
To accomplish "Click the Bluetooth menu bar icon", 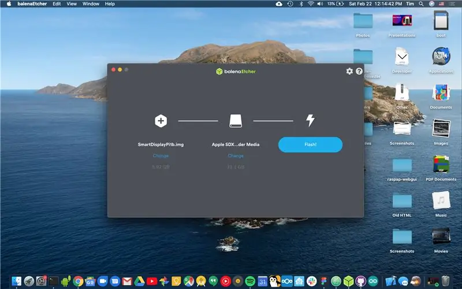I will click(x=301, y=4).
